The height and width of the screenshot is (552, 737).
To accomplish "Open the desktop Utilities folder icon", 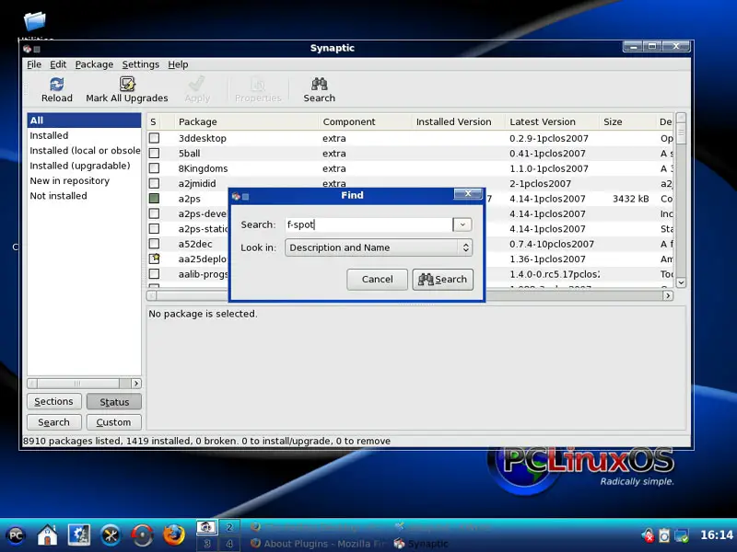I will coord(34,21).
